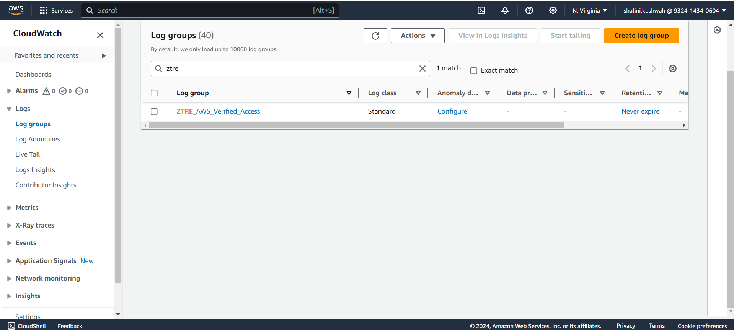734x330 pixels.
Task: Expand the Insights section
Action: (9, 296)
